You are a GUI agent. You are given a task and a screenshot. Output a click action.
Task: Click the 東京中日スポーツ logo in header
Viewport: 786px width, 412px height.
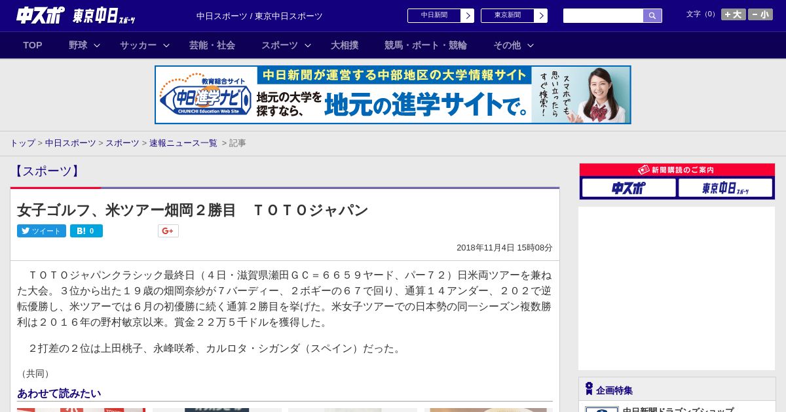[104, 16]
